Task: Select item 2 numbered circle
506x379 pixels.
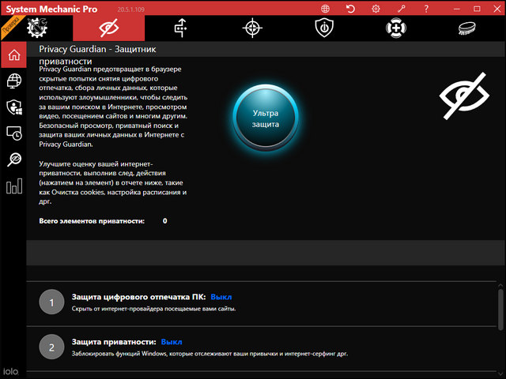Action: tap(51, 347)
